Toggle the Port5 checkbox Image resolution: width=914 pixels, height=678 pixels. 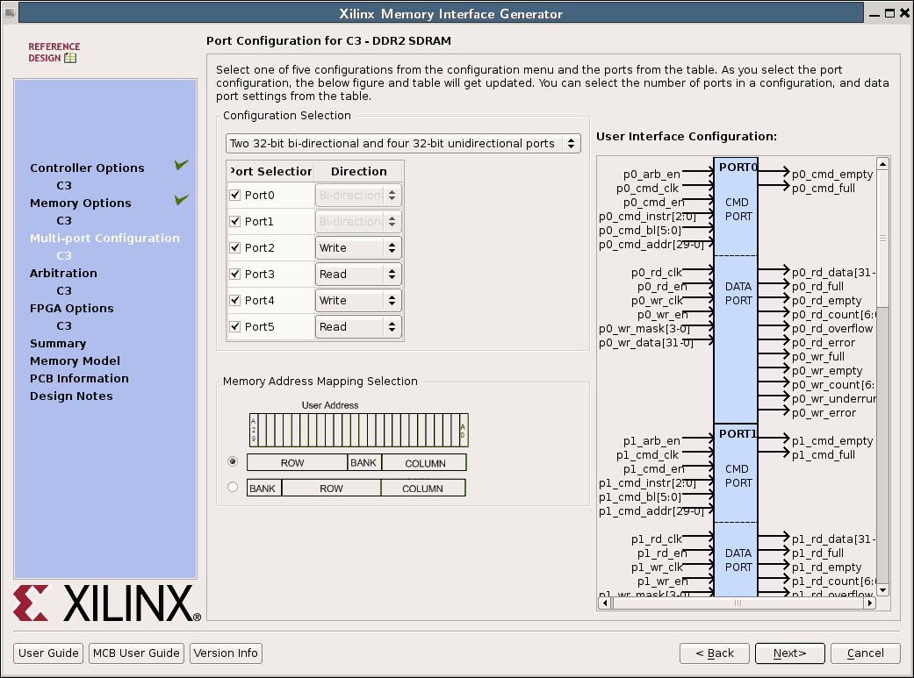click(x=234, y=327)
